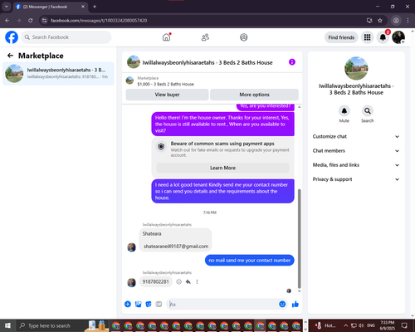
Task: Open the emoji picker in message box
Action: click(282, 305)
